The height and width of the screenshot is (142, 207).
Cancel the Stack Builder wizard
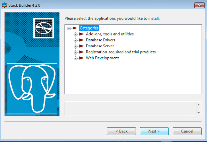[x=187, y=131]
